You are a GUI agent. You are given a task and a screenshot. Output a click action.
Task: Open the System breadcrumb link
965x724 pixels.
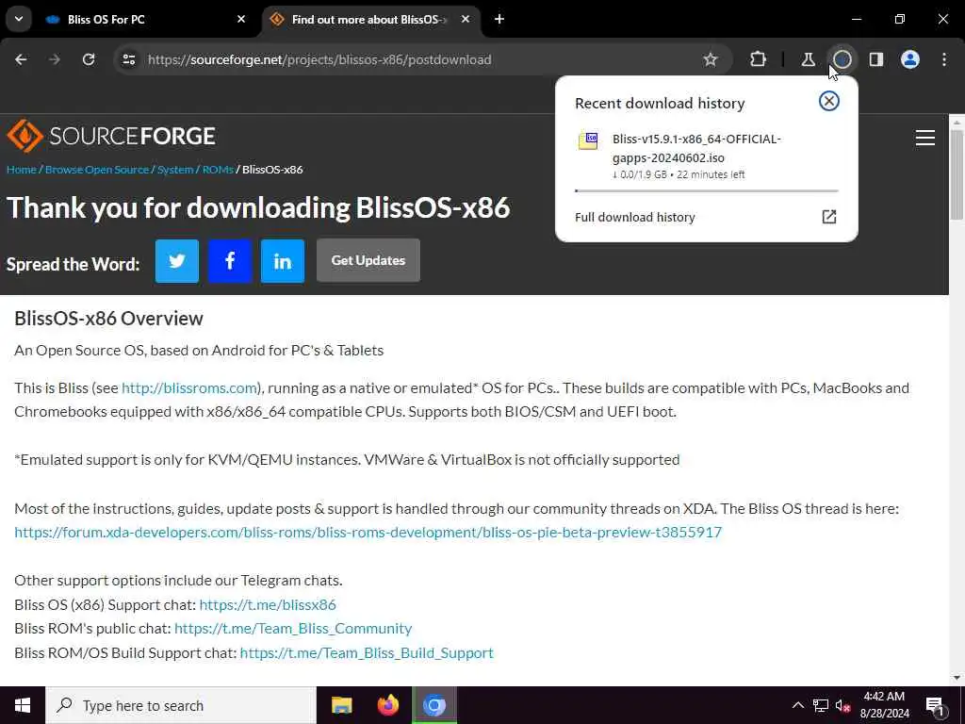(175, 170)
